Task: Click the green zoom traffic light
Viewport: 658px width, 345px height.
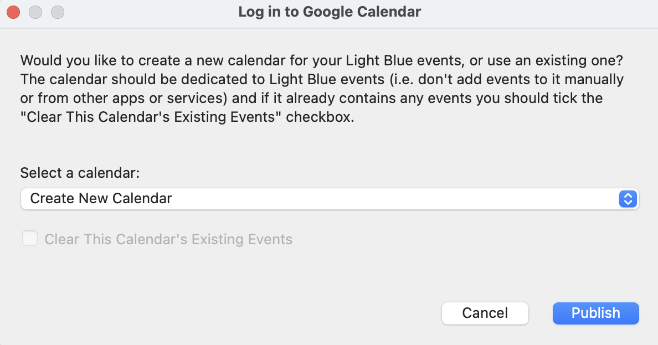Action: tap(57, 12)
